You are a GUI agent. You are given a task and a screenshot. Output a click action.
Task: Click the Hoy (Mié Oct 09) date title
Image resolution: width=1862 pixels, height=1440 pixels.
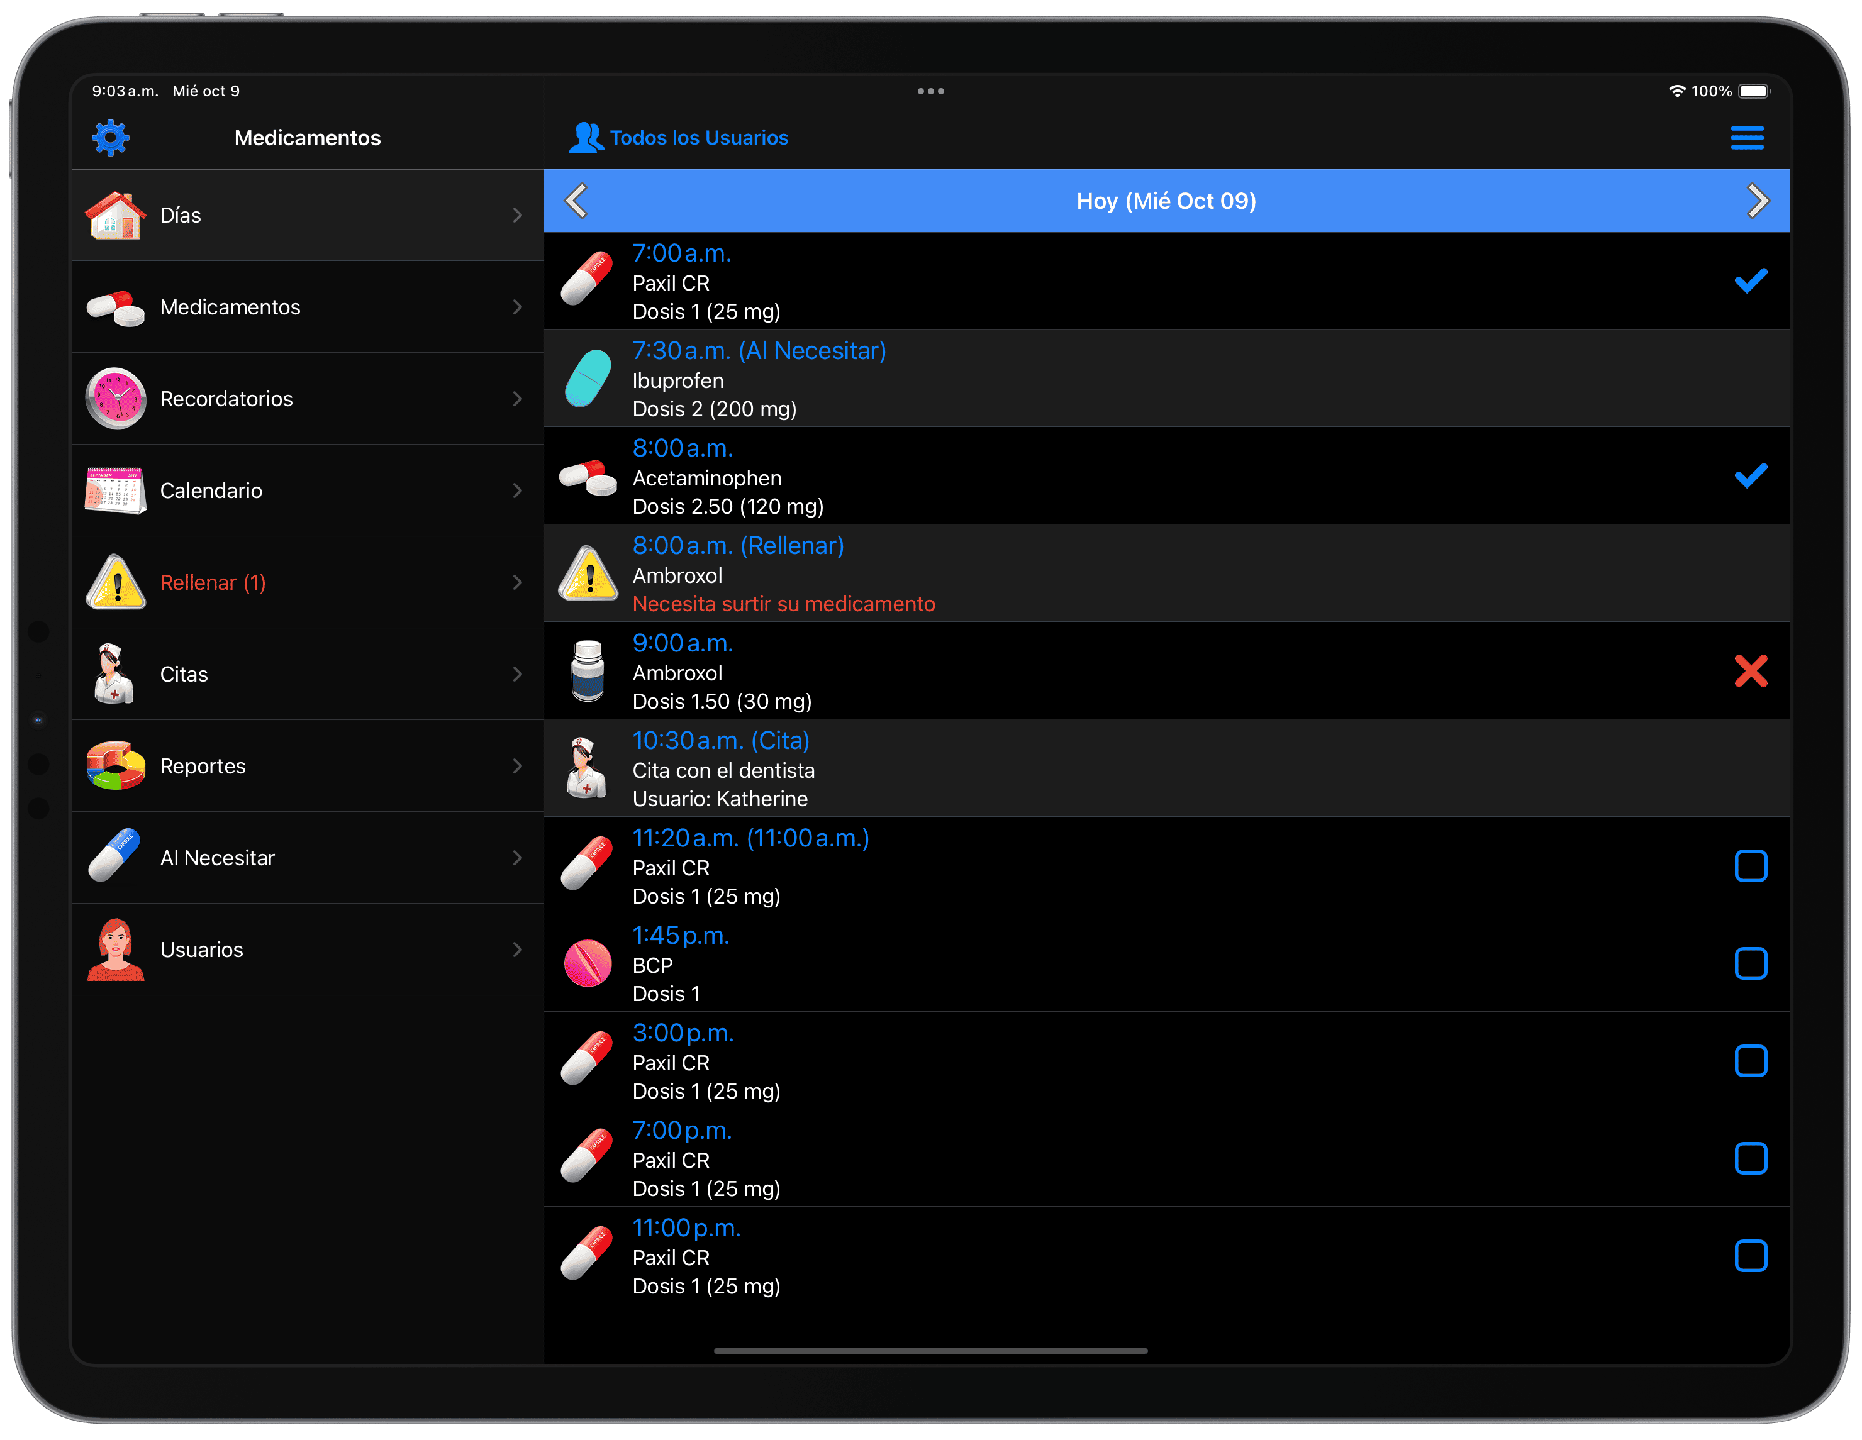(x=1166, y=201)
